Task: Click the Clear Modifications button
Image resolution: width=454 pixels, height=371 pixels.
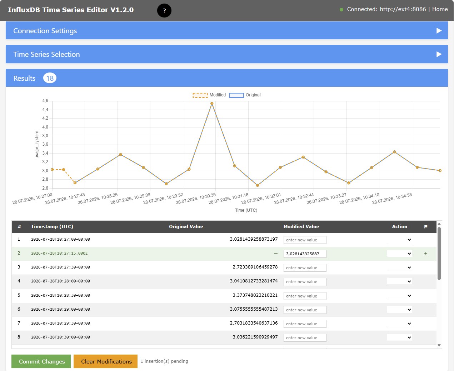Action: pyautogui.click(x=105, y=361)
